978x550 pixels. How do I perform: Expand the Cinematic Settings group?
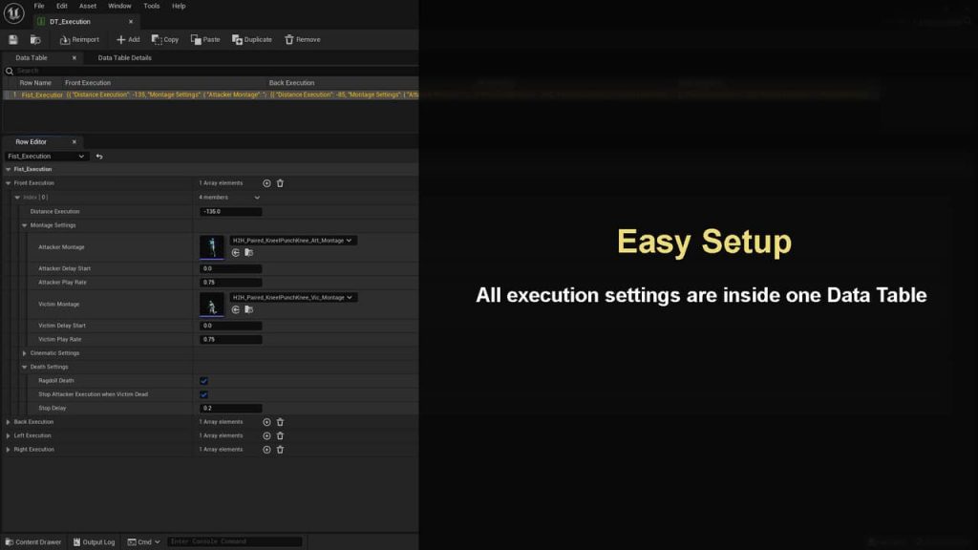(x=25, y=353)
